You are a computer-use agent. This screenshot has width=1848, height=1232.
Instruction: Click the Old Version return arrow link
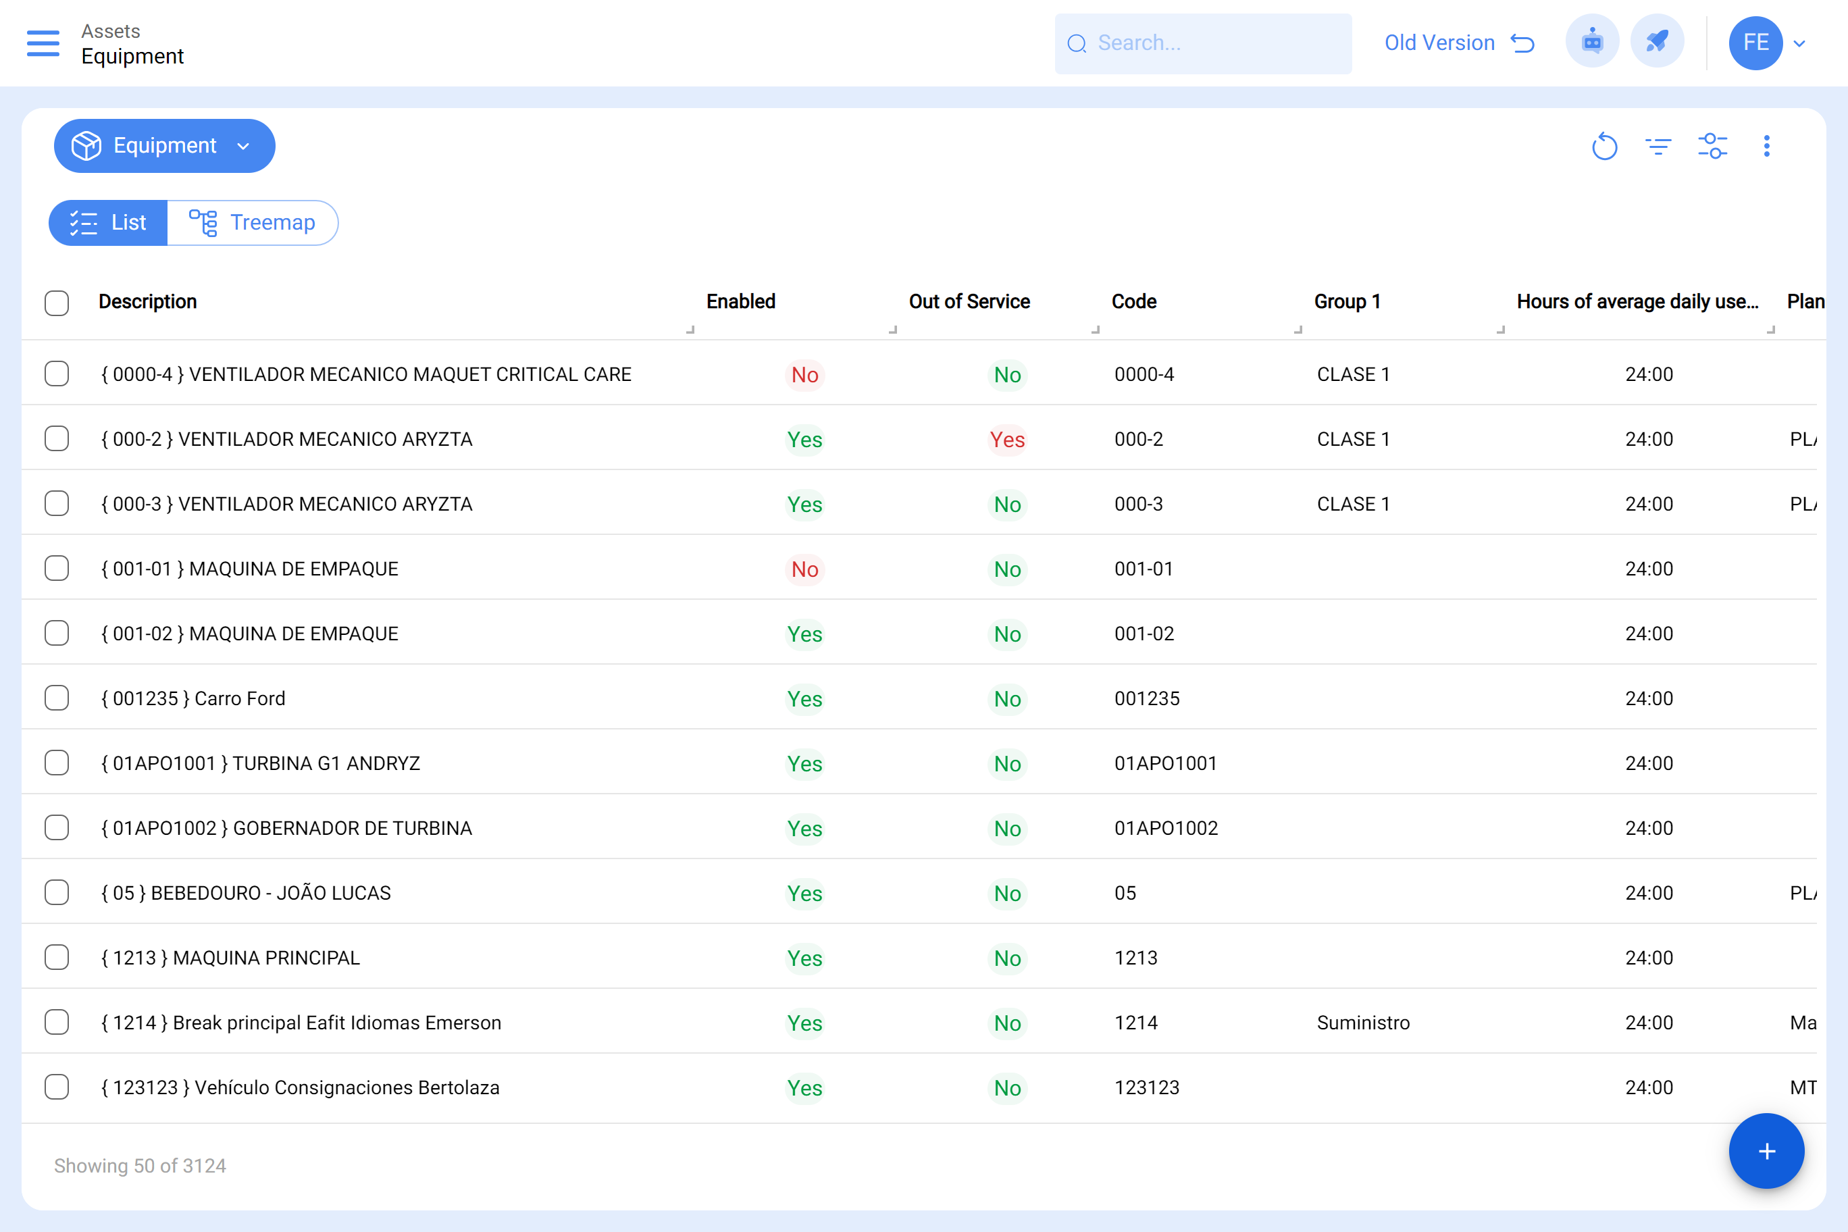pos(1459,43)
